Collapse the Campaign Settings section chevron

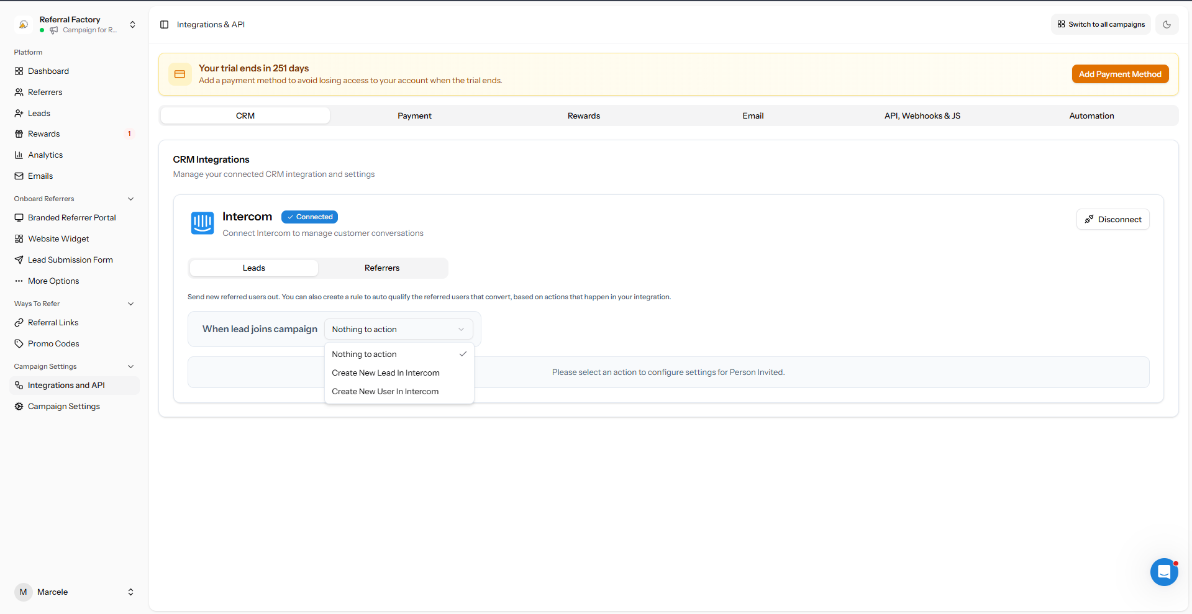tap(131, 367)
